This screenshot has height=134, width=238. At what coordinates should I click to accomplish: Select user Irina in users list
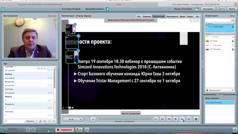(220, 41)
